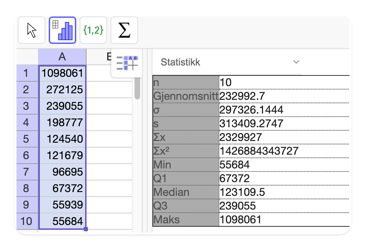Image resolution: width=366 pixels, height=249 pixels.
Task: Select column A header
Action: point(62,56)
